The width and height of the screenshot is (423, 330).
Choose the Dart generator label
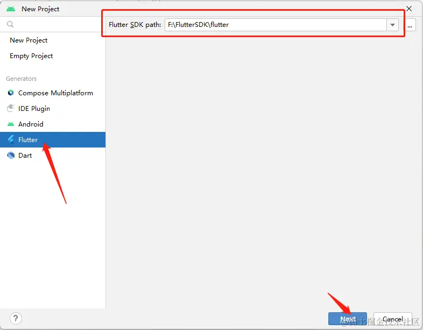coord(25,156)
